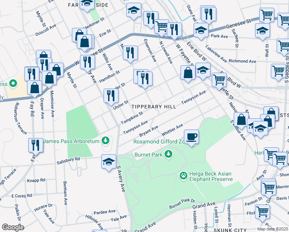Select the school marker left of Park Ave

tap(201, 31)
